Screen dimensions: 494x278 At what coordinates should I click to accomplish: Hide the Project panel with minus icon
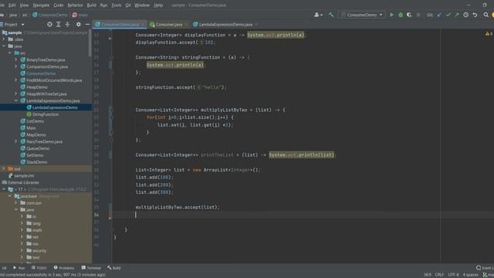click(x=87, y=24)
